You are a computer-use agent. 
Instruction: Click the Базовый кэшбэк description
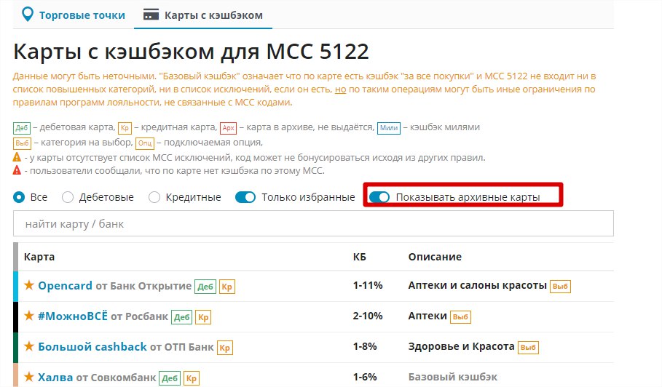(x=452, y=377)
